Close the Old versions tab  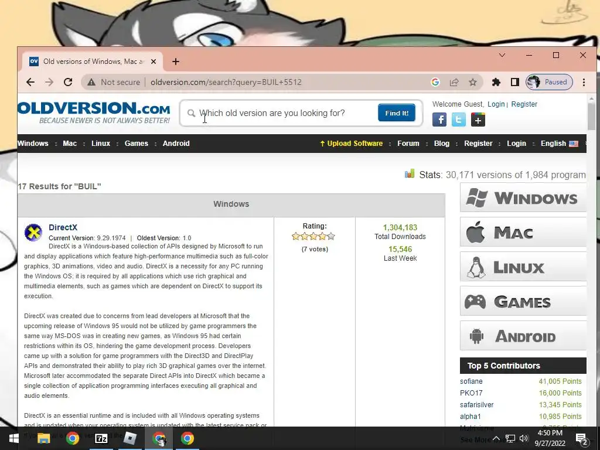pyautogui.click(x=154, y=62)
